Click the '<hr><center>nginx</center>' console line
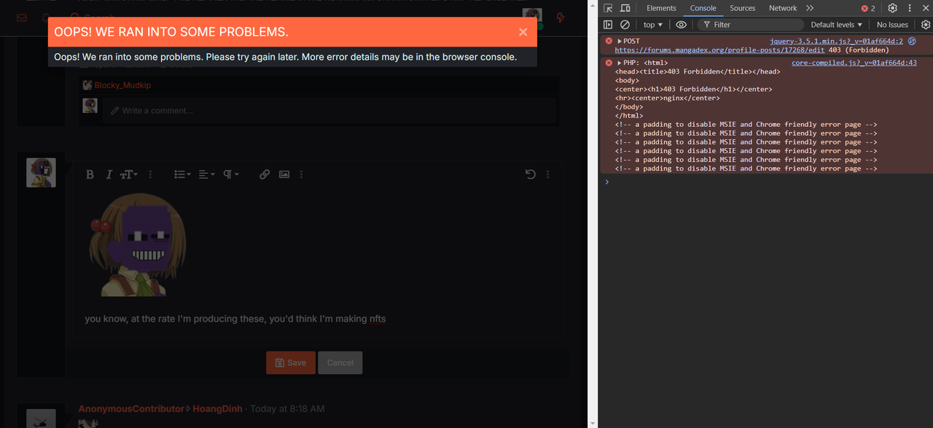 [667, 98]
